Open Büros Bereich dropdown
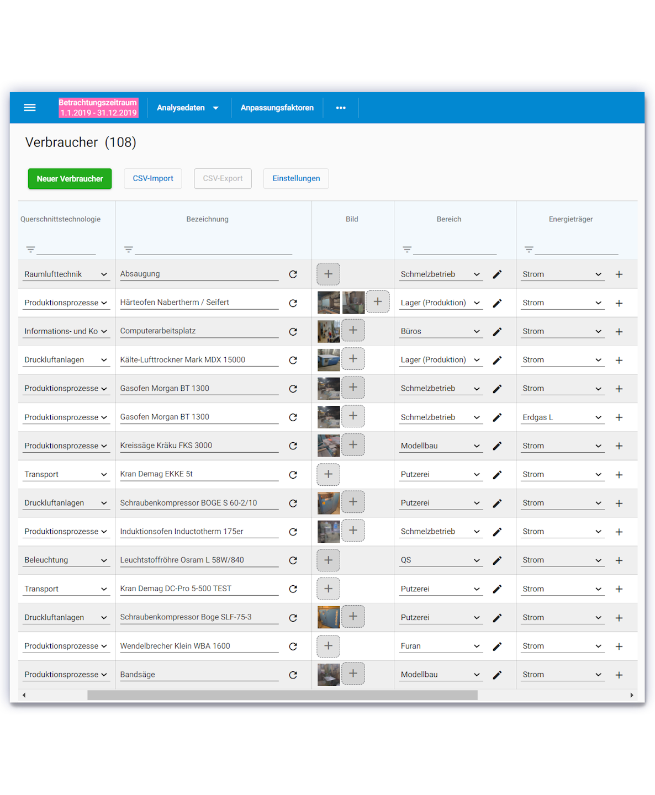Image resolution: width=655 pixels, height=795 pixels. tap(441, 331)
